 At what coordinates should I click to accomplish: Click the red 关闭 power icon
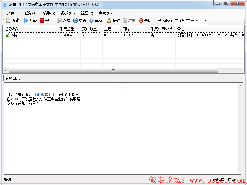pyautogui.click(x=141, y=21)
